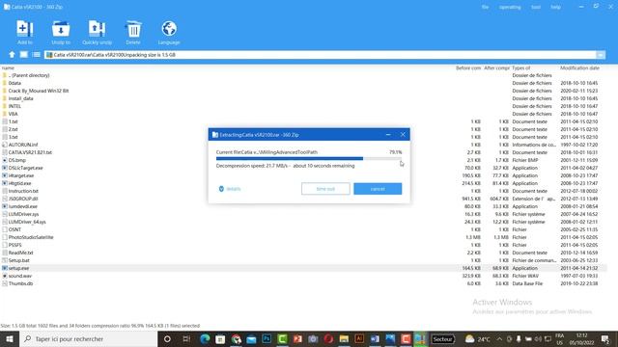Select the CATIA.V5R21.B21.txt file
Screen dimensions: 618x347
pyautogui.click(x=27, y=152)
